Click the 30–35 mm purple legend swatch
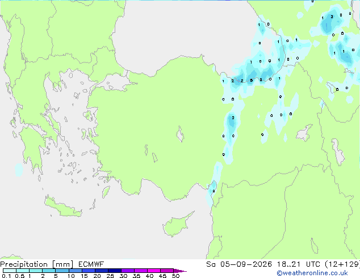 (128, 271)
